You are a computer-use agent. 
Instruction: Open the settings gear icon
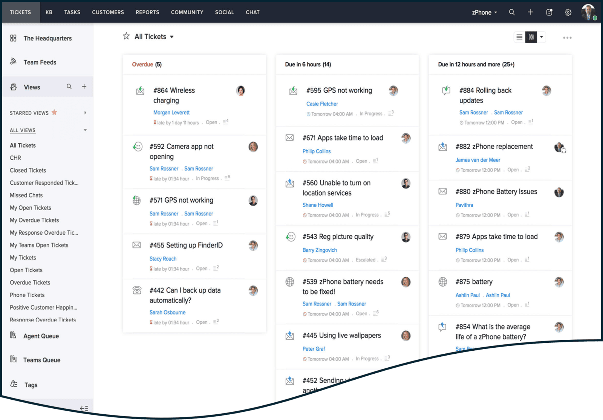(568, 12)
